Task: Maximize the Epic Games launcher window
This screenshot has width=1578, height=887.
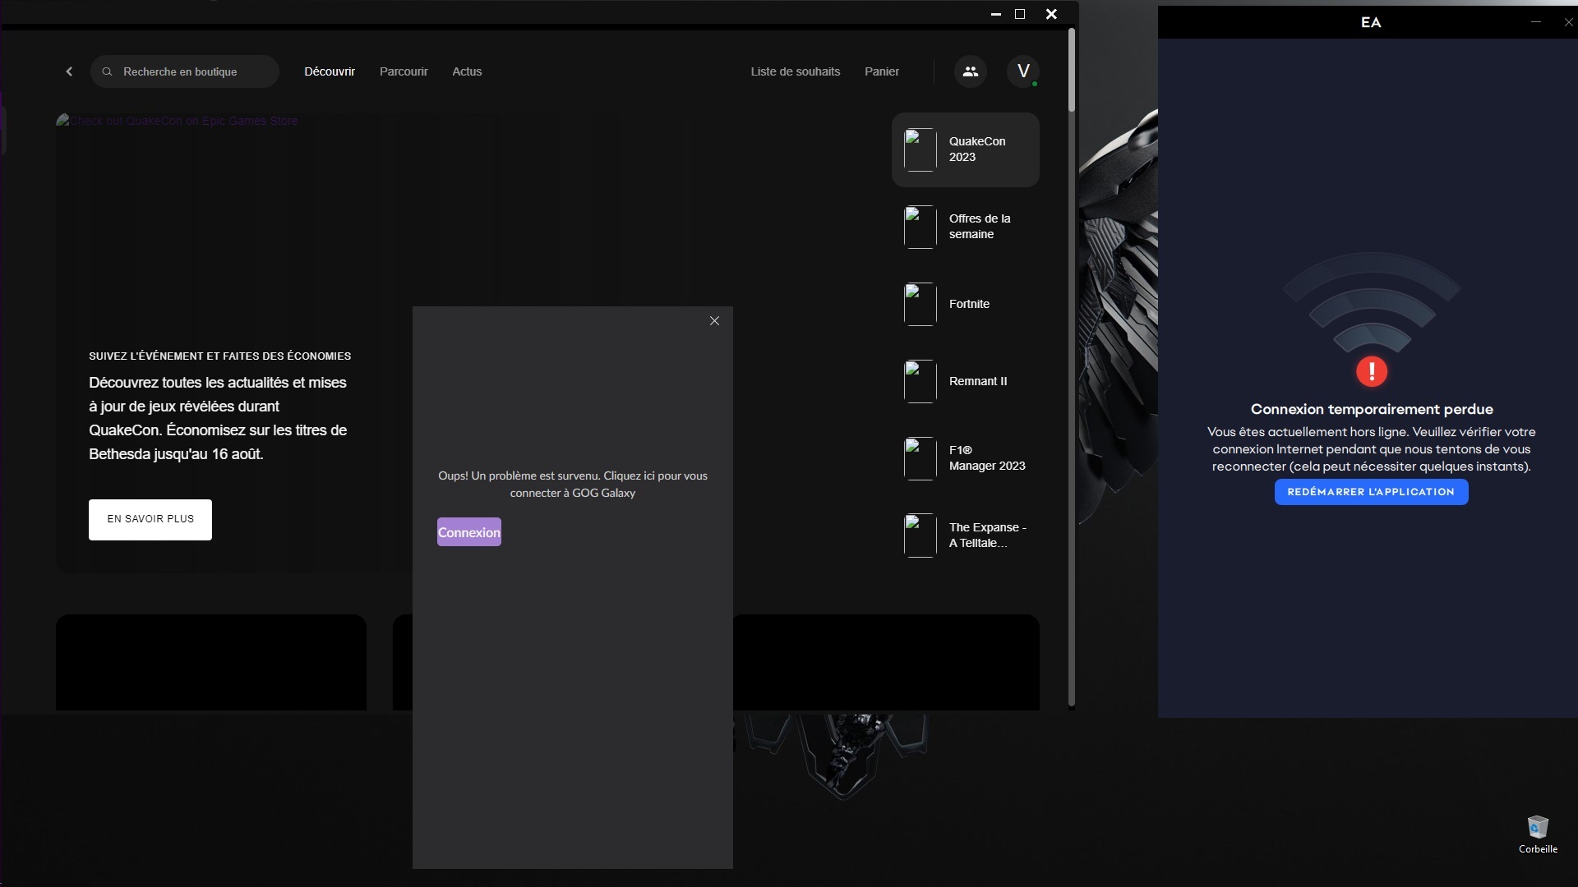Action: pos(1020,14)
